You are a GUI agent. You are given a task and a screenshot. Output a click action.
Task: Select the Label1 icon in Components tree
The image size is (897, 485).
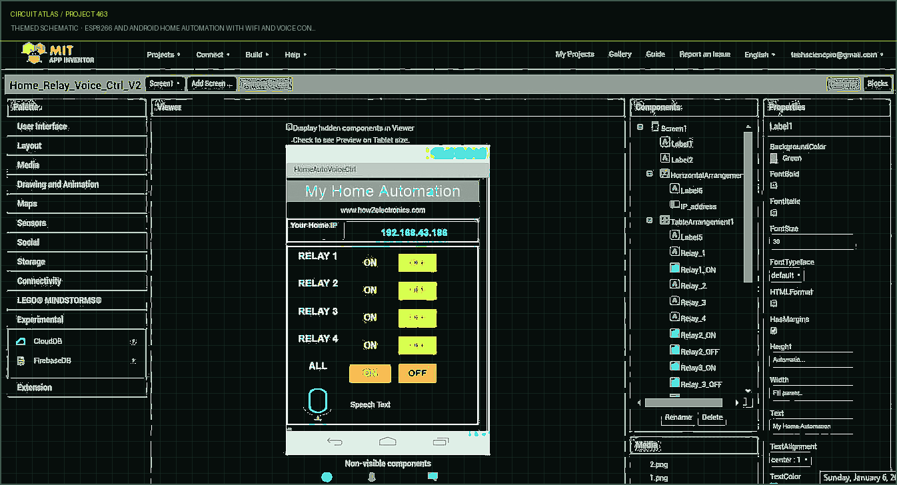[664, 143]
